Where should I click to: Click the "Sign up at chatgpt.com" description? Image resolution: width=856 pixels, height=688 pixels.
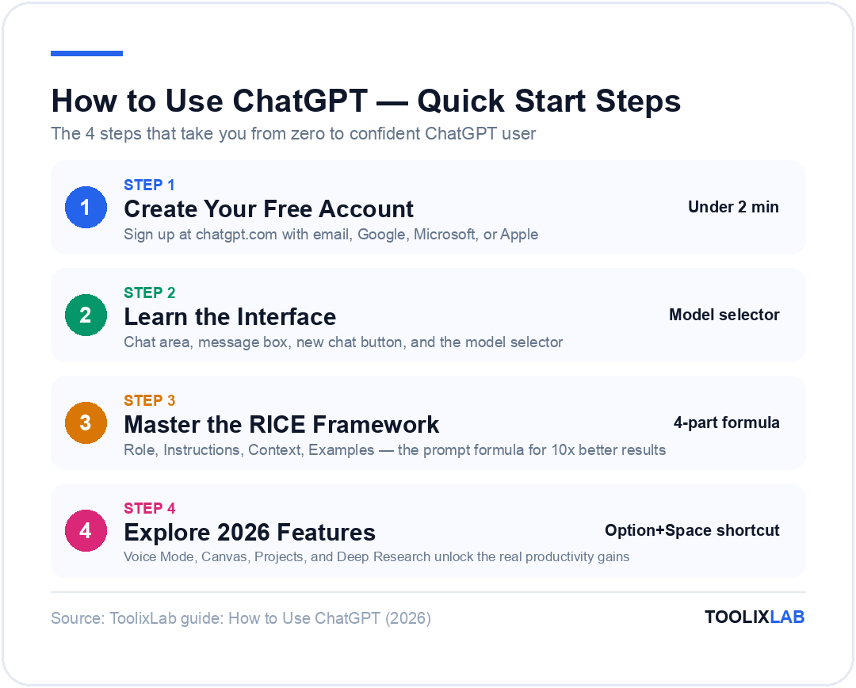(331, 235)
